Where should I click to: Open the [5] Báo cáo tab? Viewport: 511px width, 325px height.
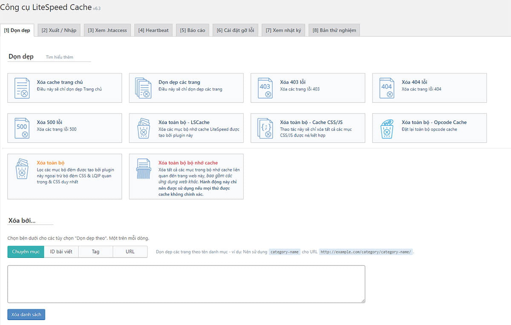point(192,30)
